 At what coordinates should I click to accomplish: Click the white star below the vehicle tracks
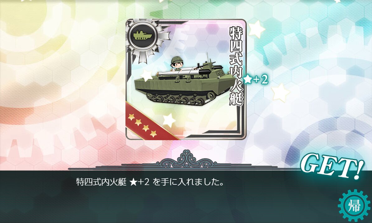(169, 120)
